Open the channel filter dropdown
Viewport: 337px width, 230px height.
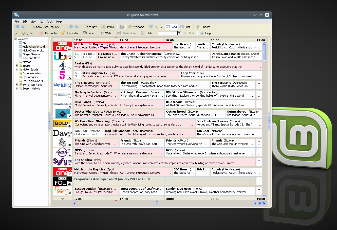tap(179, 33)
